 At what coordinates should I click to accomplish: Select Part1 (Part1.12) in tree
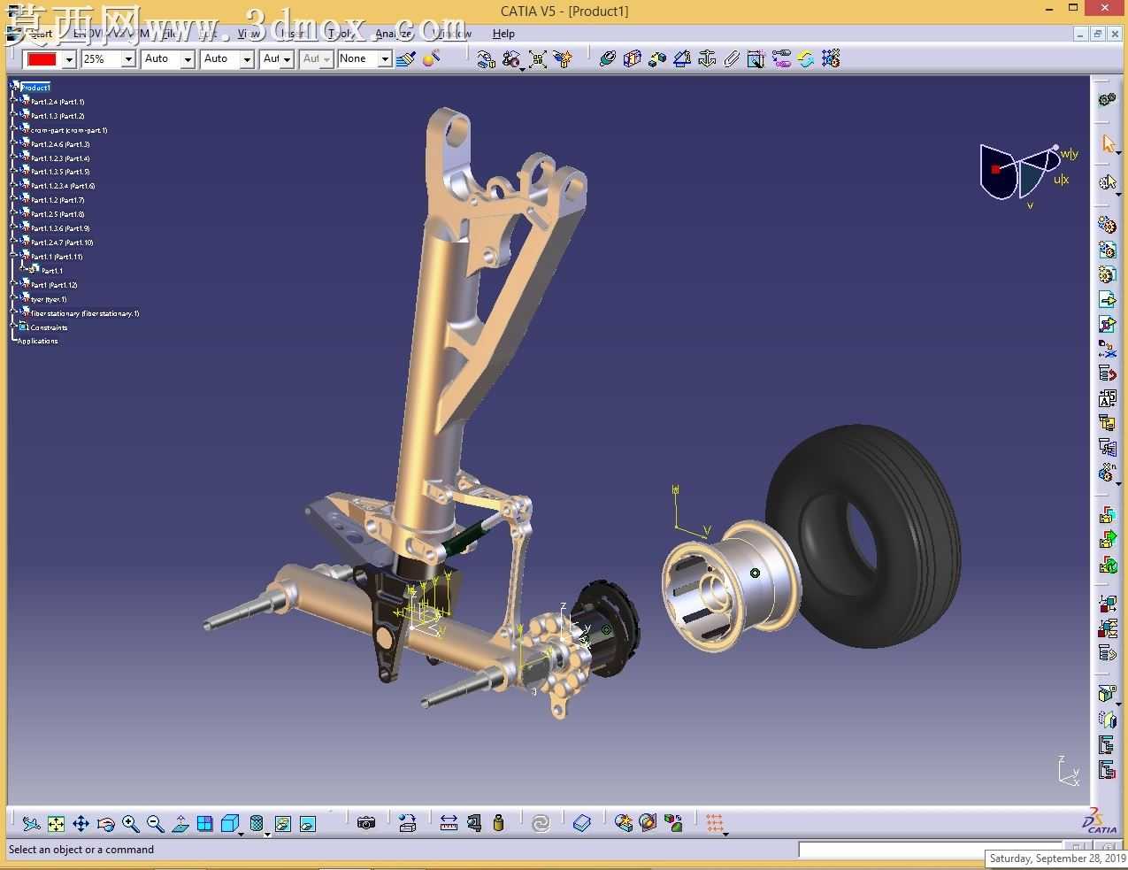(x=54, y=285)
